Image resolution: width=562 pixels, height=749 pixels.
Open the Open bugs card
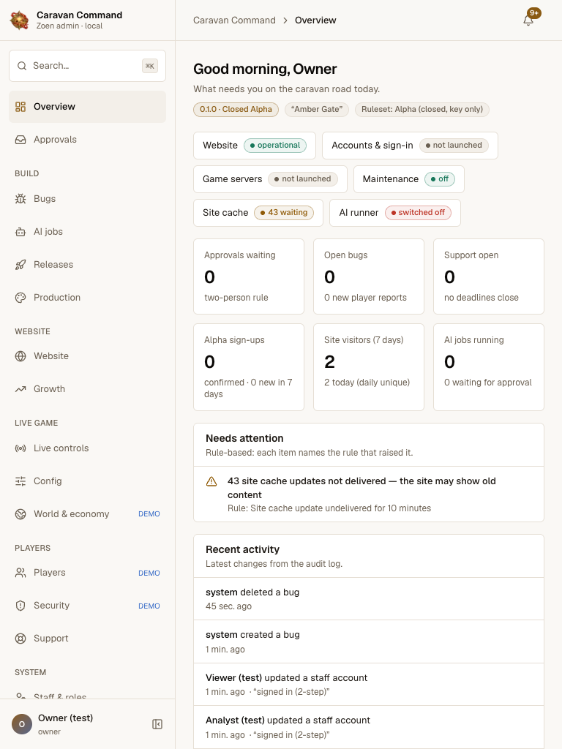369,276
